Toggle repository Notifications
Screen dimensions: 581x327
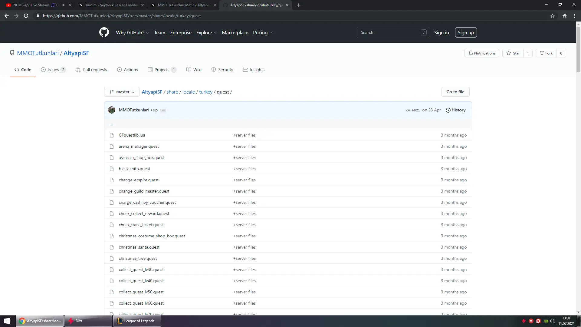482,53
